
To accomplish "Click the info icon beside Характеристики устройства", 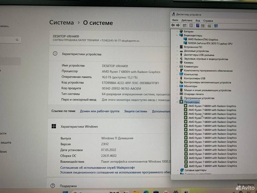I will (x=54, y=54).
